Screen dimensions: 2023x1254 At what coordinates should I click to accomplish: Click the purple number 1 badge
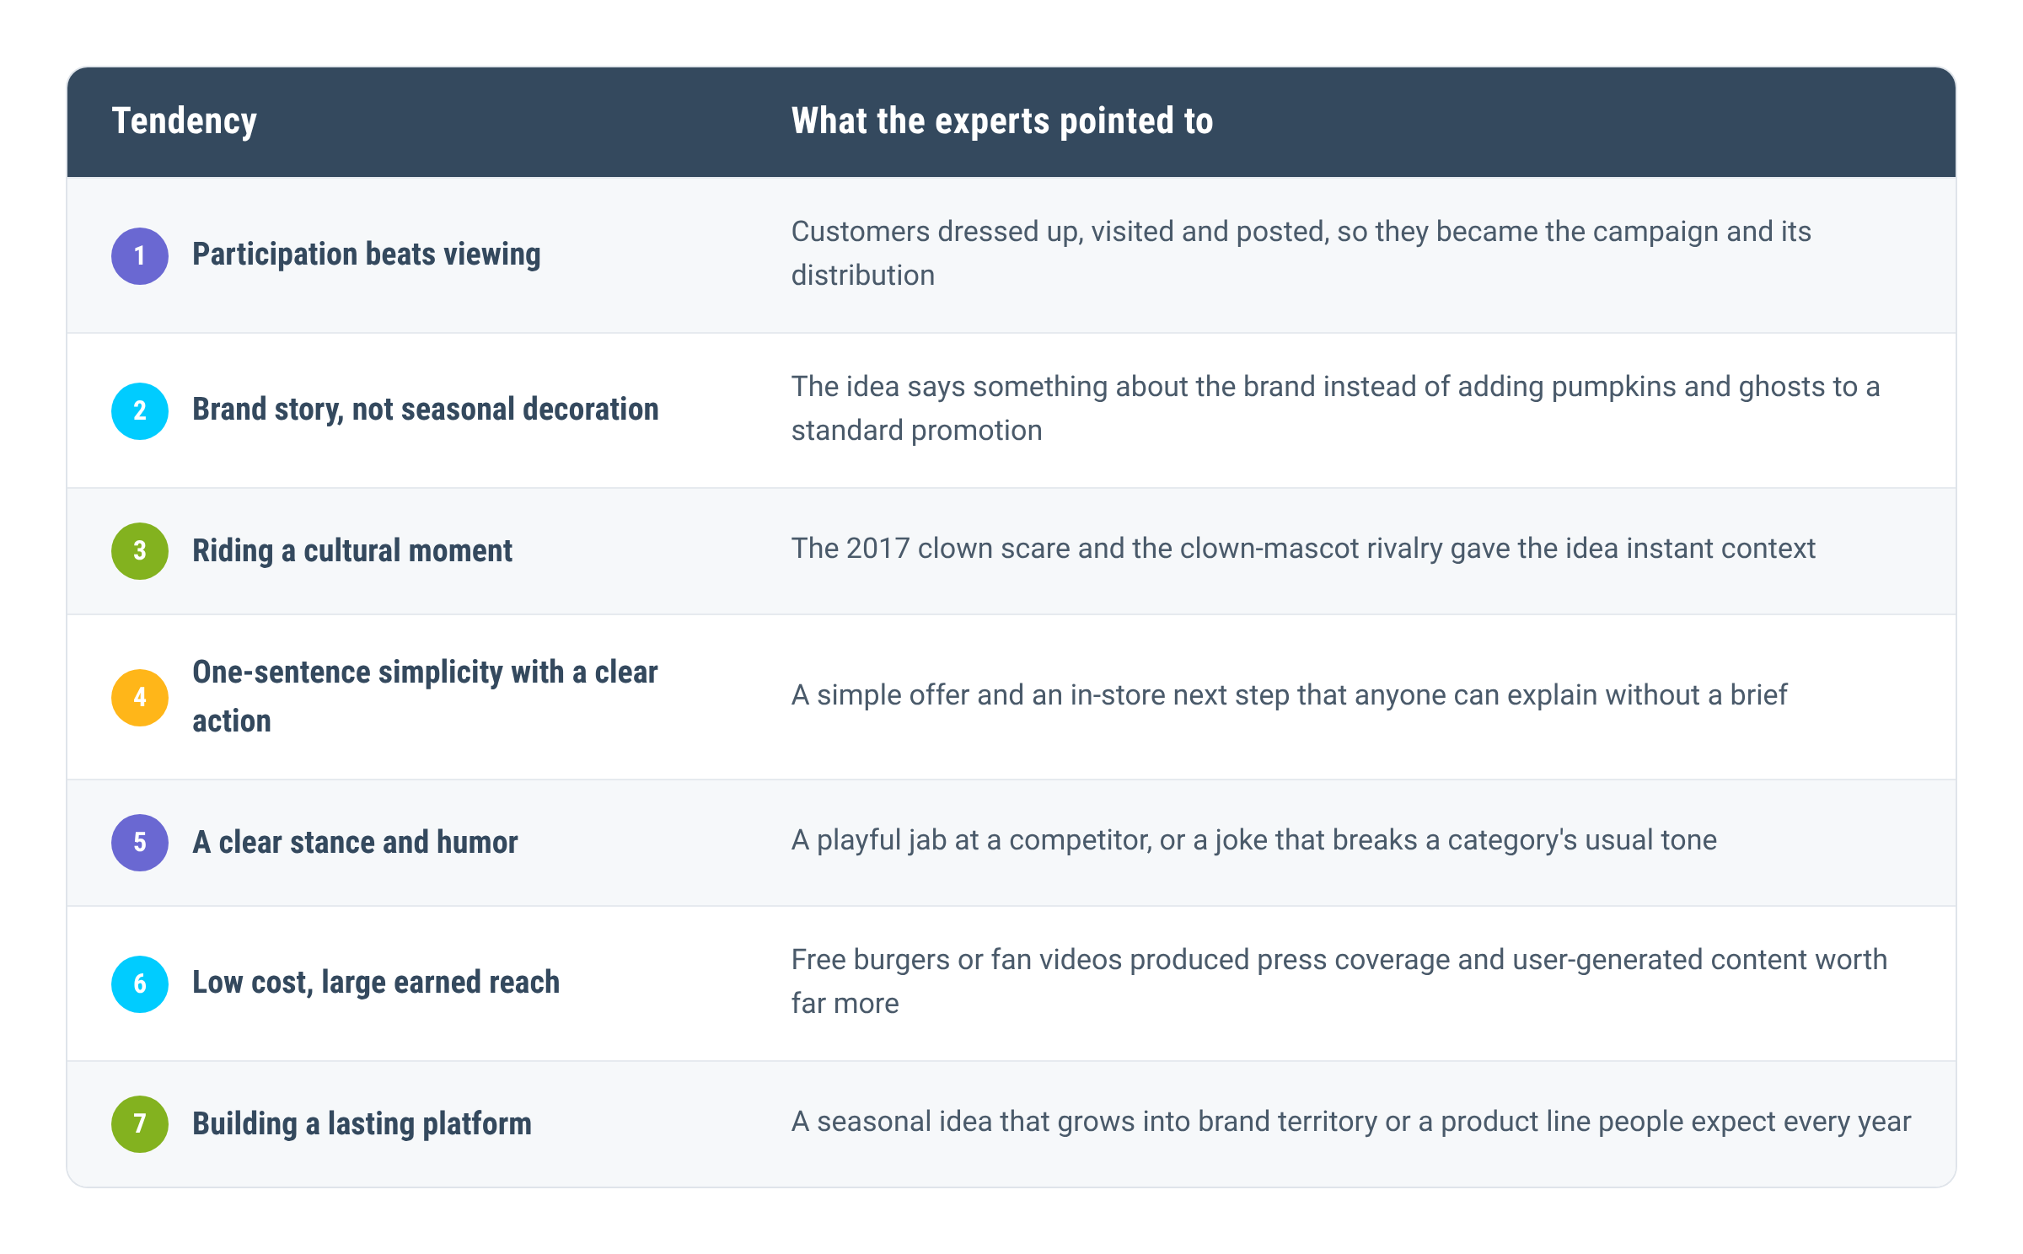click(140, 255)
